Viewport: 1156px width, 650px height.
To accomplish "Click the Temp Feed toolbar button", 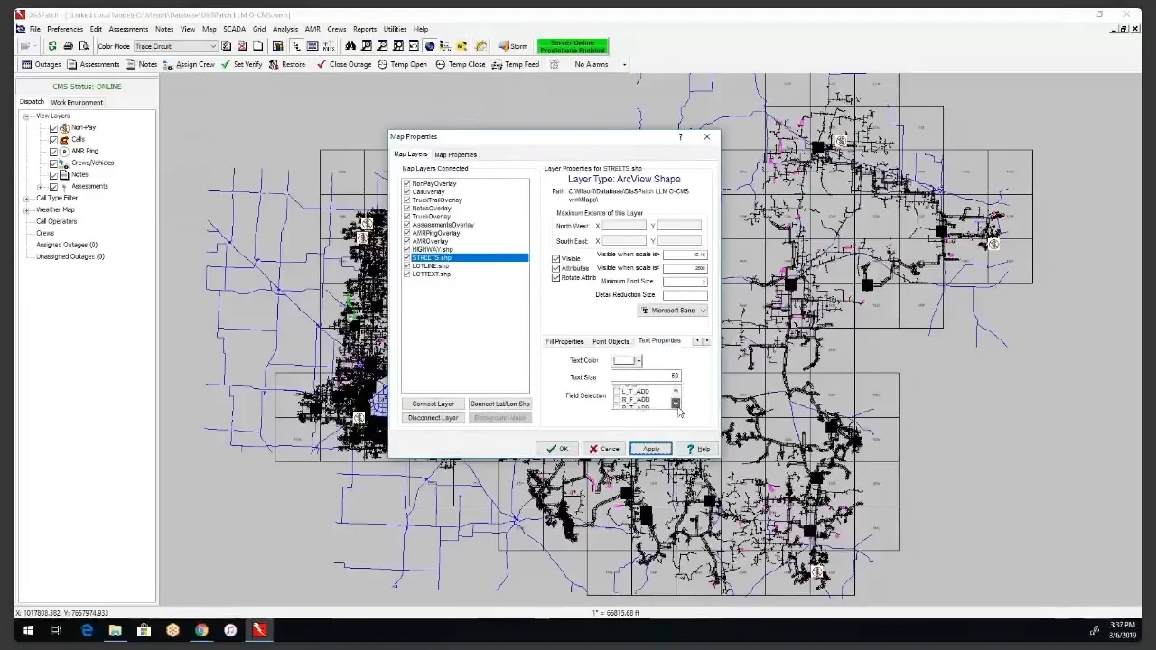I will (516, 64).
